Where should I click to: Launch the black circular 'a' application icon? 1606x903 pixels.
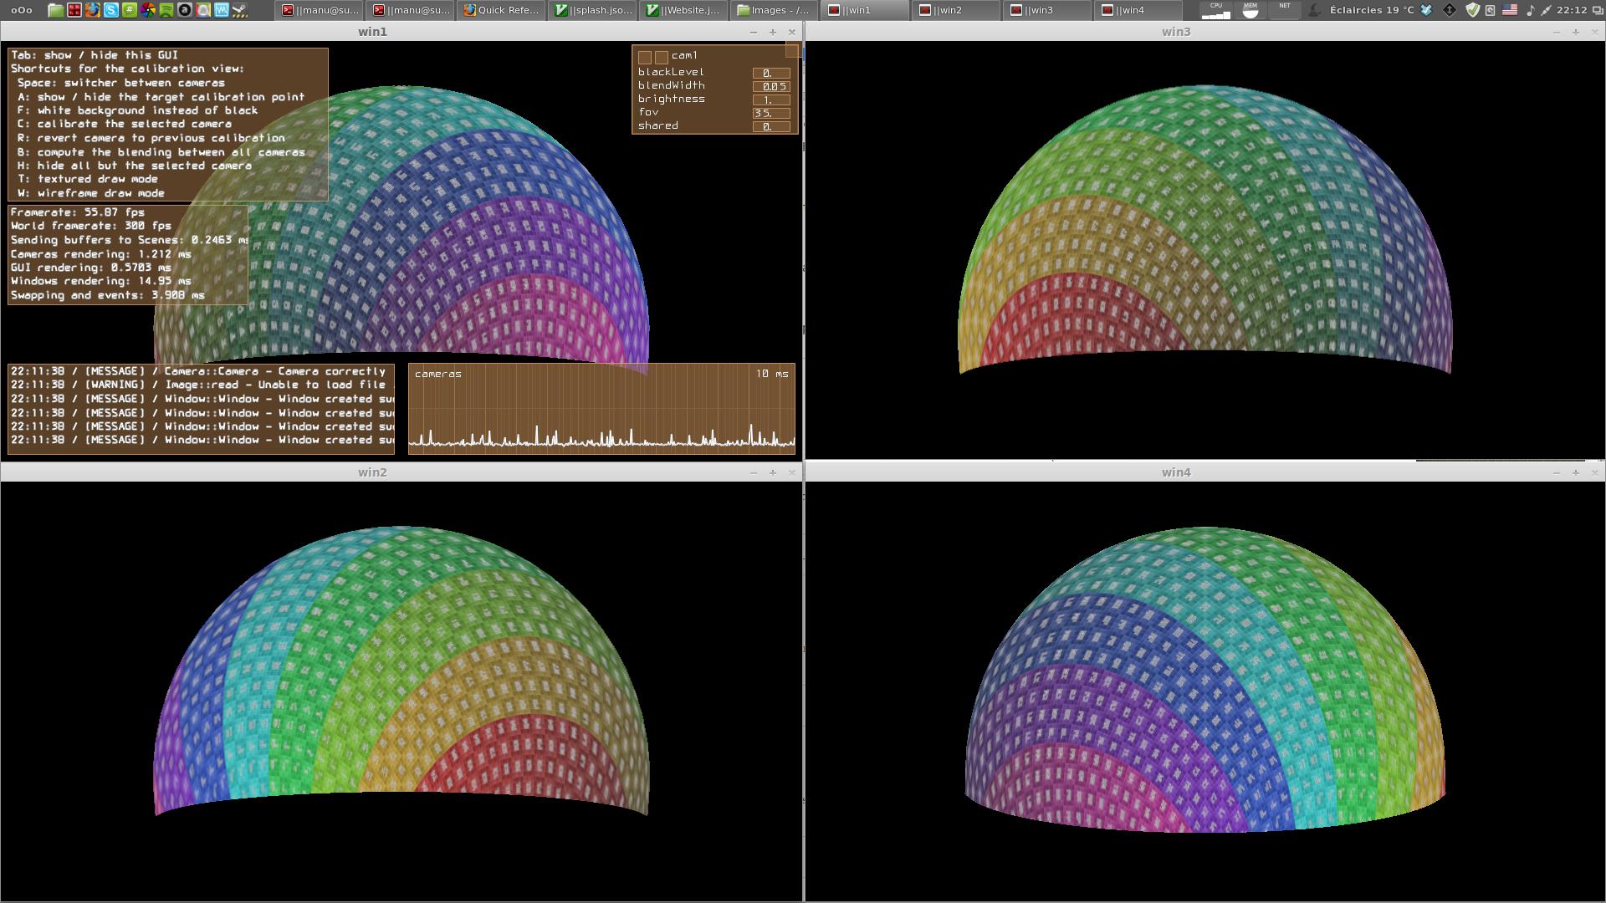[185, 10]
